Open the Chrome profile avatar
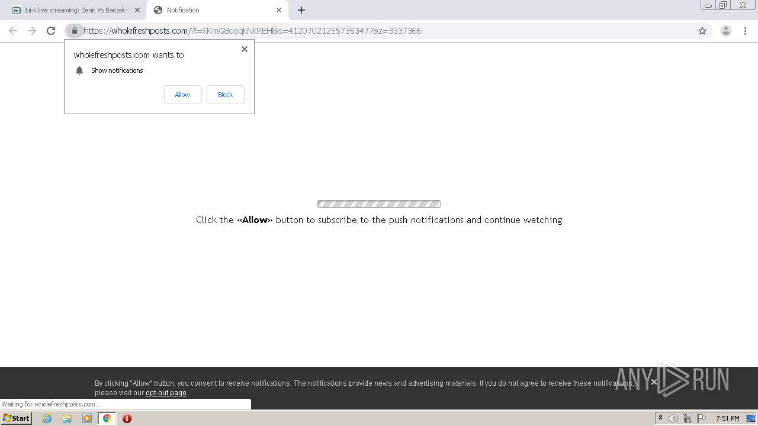Screen dimensions: 758x426 725,31
